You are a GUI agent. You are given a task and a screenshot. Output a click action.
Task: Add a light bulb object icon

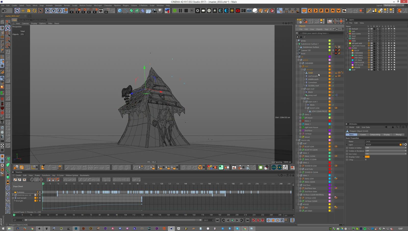pos(160,11)
